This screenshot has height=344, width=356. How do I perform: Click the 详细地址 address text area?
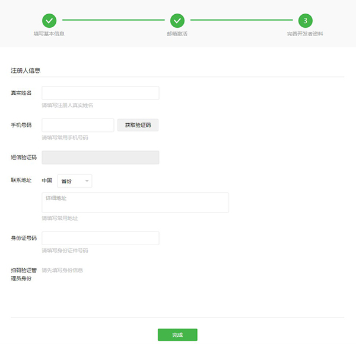click(135, 202)
